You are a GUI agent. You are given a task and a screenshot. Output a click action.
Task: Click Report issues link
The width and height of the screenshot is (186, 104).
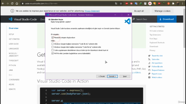click(x=157, y=74)
